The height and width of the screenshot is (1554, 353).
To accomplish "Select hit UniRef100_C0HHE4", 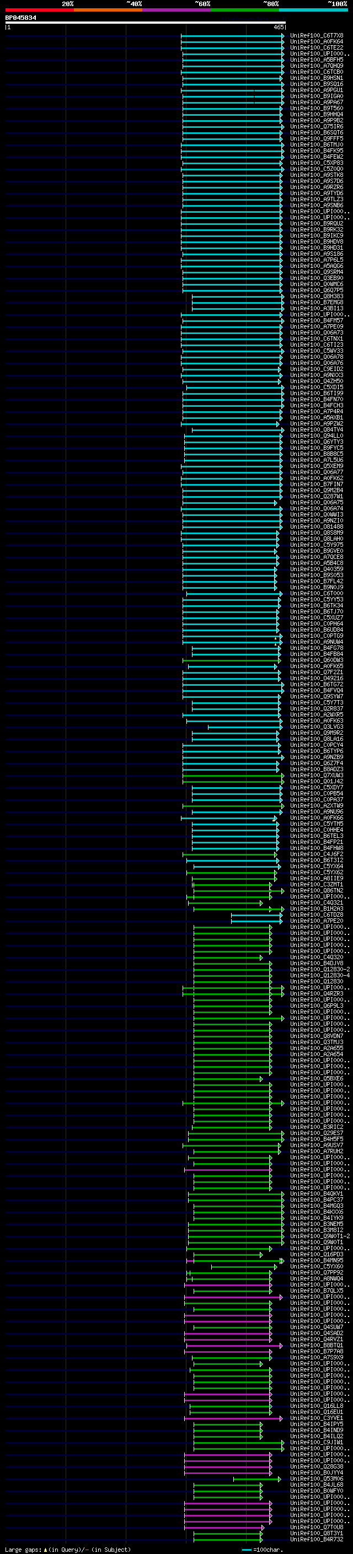I will click(x=316, y=830).
